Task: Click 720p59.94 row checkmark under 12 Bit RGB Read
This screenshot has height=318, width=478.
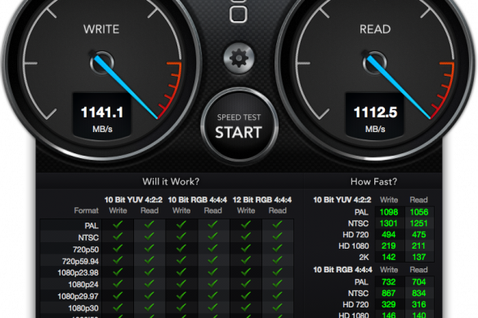Action: [277, 260]
